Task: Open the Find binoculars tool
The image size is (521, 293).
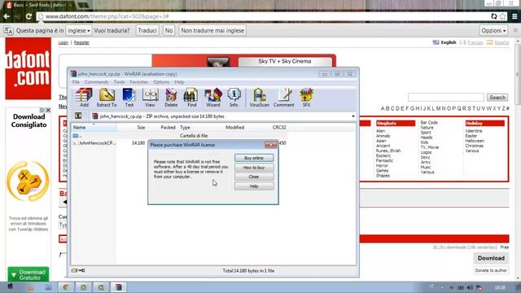Action: point(192,98)
